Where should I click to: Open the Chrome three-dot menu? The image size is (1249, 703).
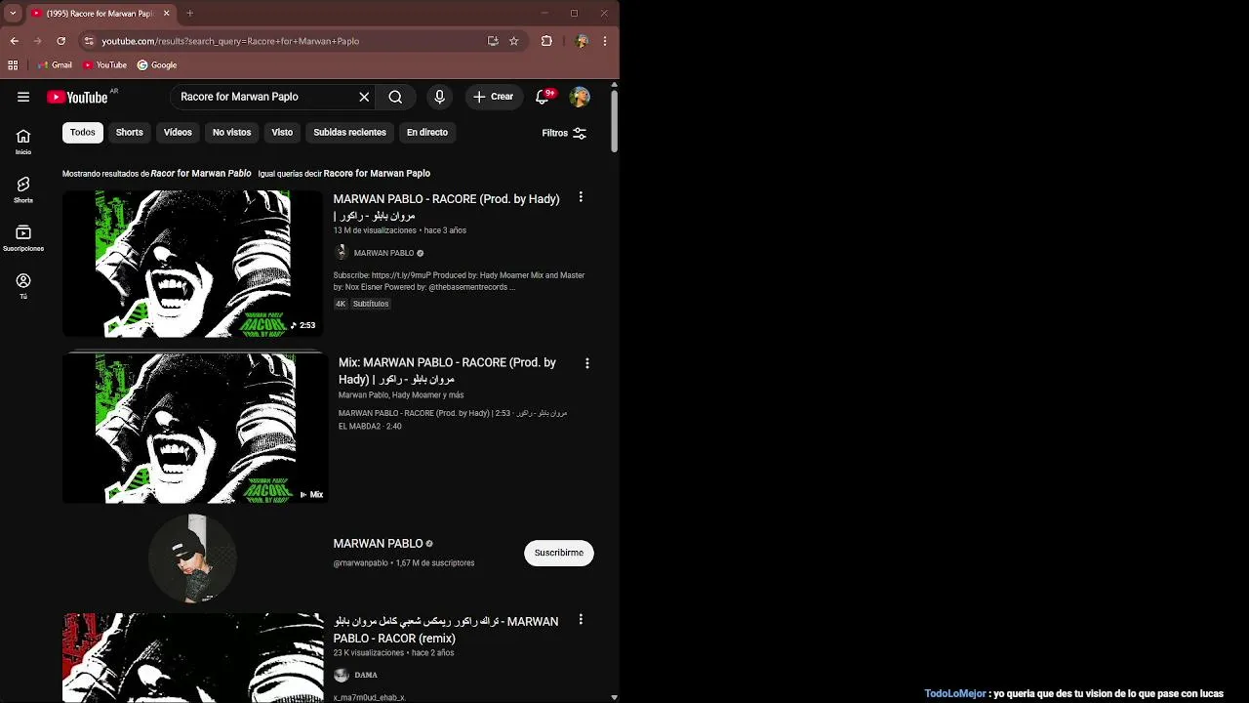tap(605, 41)
